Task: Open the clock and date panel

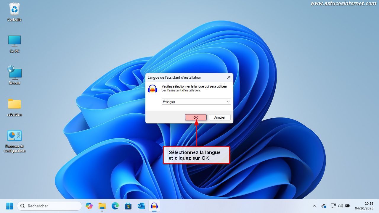Action: click(364, 206)
